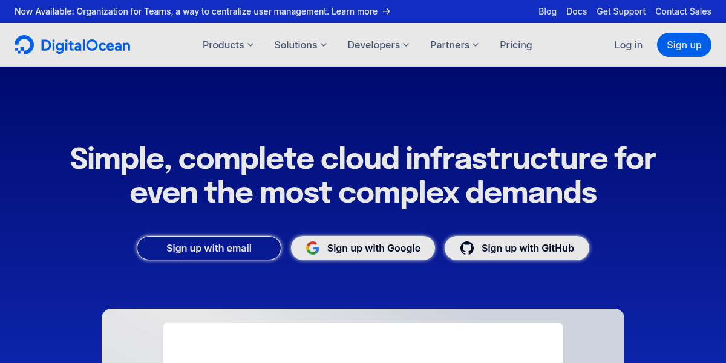Click the Log in option
726x363 pixels.
pyautogui.click(x=628, y=45)
